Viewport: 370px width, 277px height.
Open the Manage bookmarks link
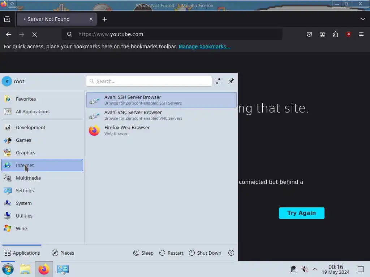coord(205,47)
